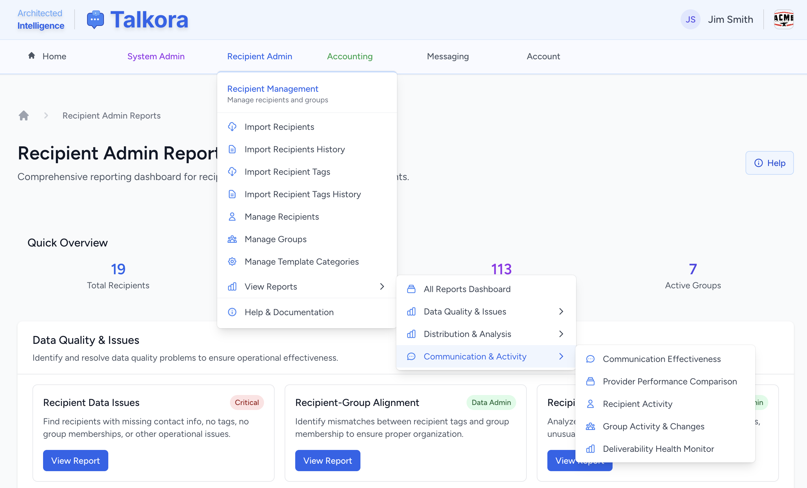Click the Talkora logo icon
This screenshot has height=488, width=807.
point(95,19)
